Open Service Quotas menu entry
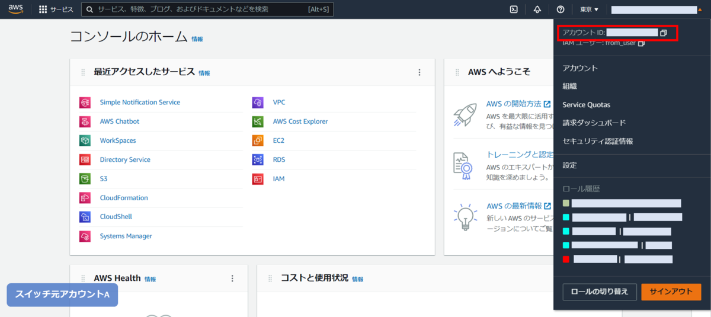 coord(586,105)
